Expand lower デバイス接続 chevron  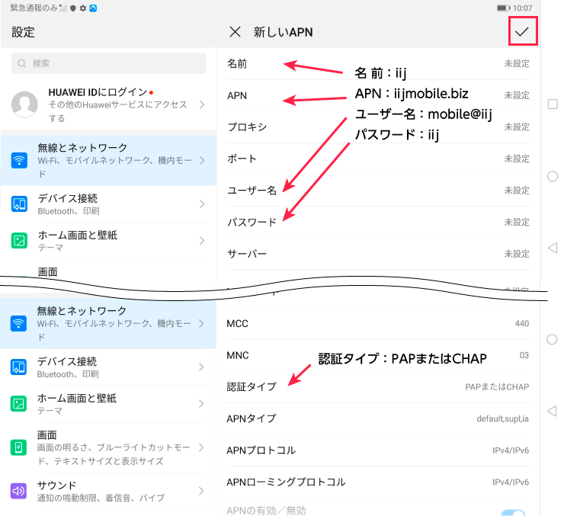click(201, 367)
